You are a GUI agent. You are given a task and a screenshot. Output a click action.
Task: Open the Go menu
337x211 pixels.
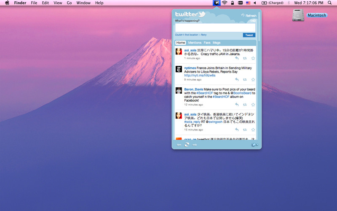pyautogui.click(x=69, y=3)
